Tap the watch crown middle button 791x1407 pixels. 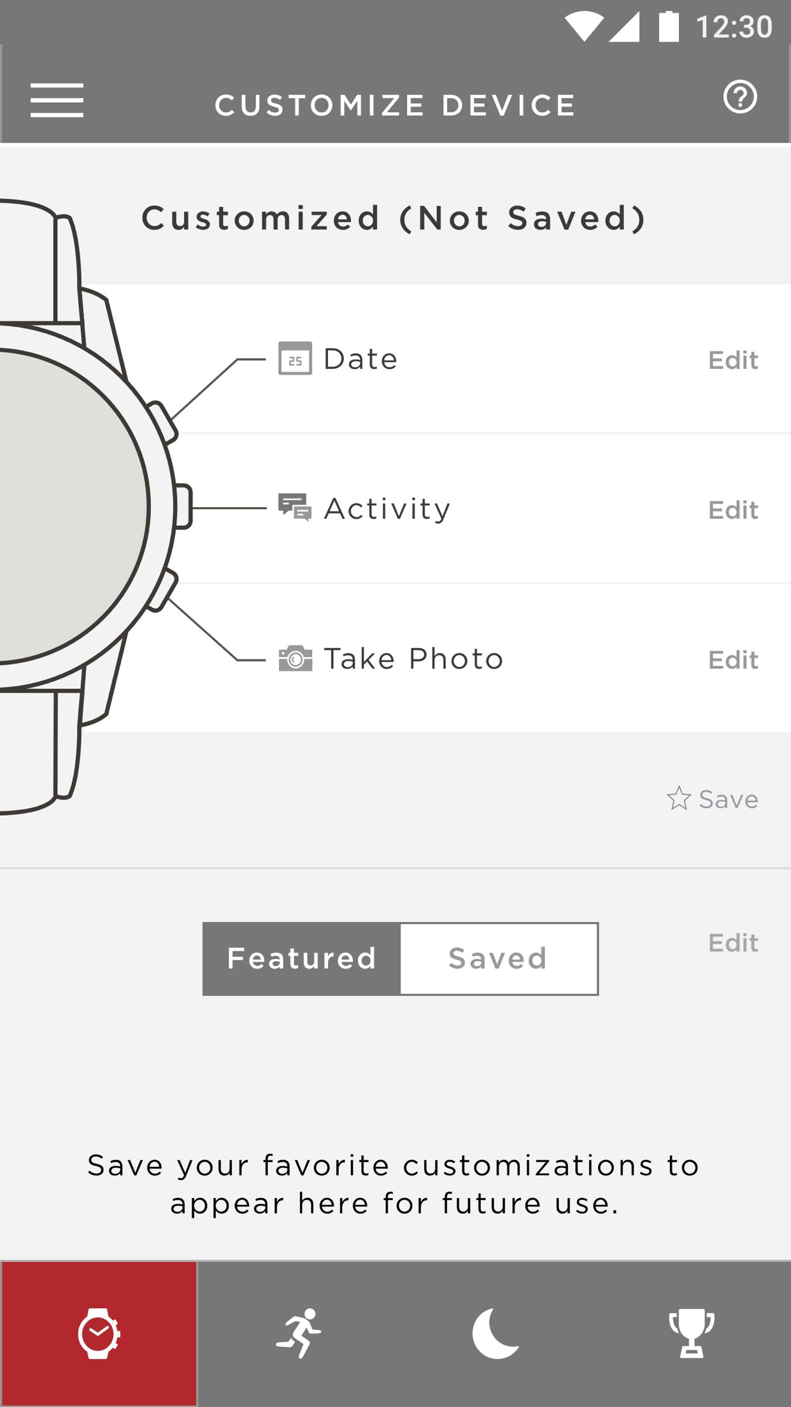(x=182, y=507)
